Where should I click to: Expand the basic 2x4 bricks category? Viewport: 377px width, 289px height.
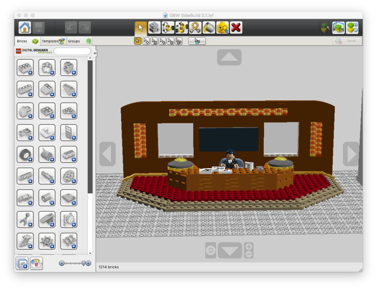(x=25, y=68)
